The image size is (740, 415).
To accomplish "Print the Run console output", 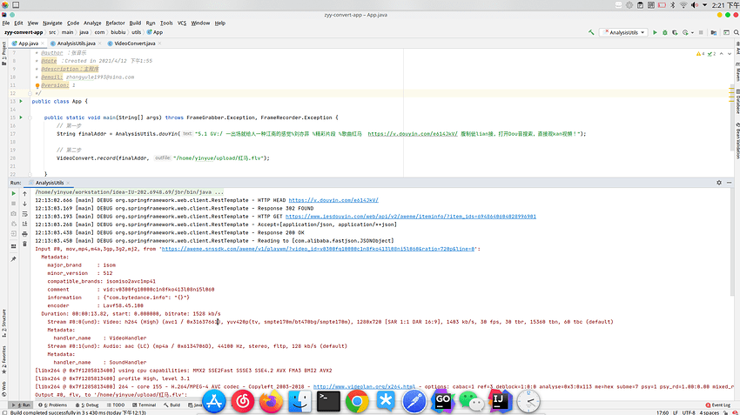I will coord(24,234).
